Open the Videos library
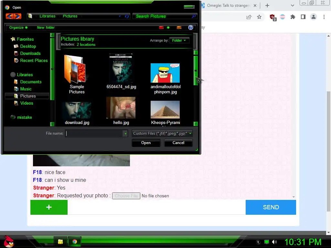The image size is (331, 248). click(x=27, y=103)
